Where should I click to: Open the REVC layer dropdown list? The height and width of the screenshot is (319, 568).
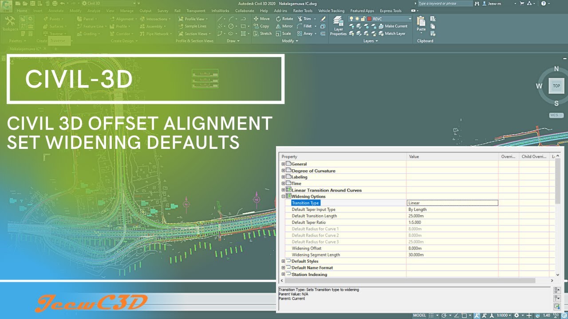pos(410,19)
